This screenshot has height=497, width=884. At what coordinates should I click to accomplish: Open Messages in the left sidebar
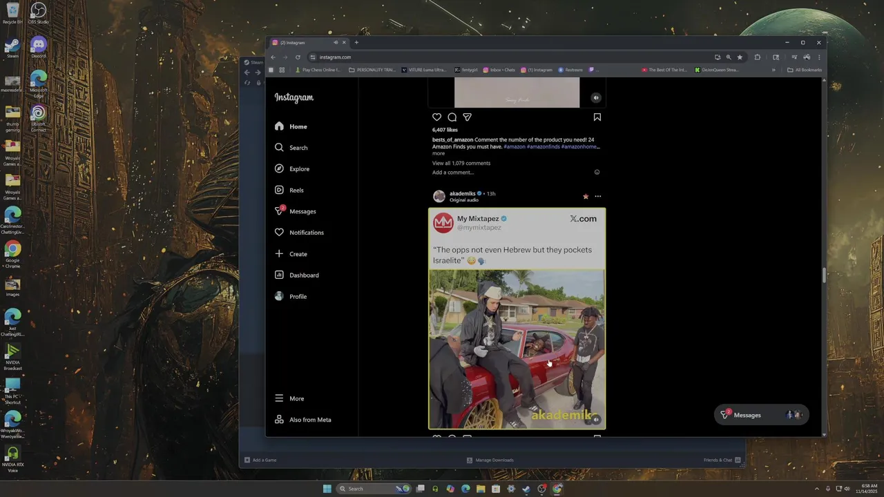(295, 211)
